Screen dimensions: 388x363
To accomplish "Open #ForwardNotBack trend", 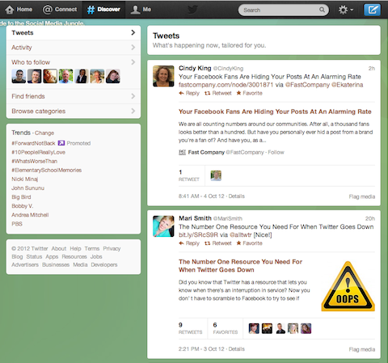I will [33, 143].
